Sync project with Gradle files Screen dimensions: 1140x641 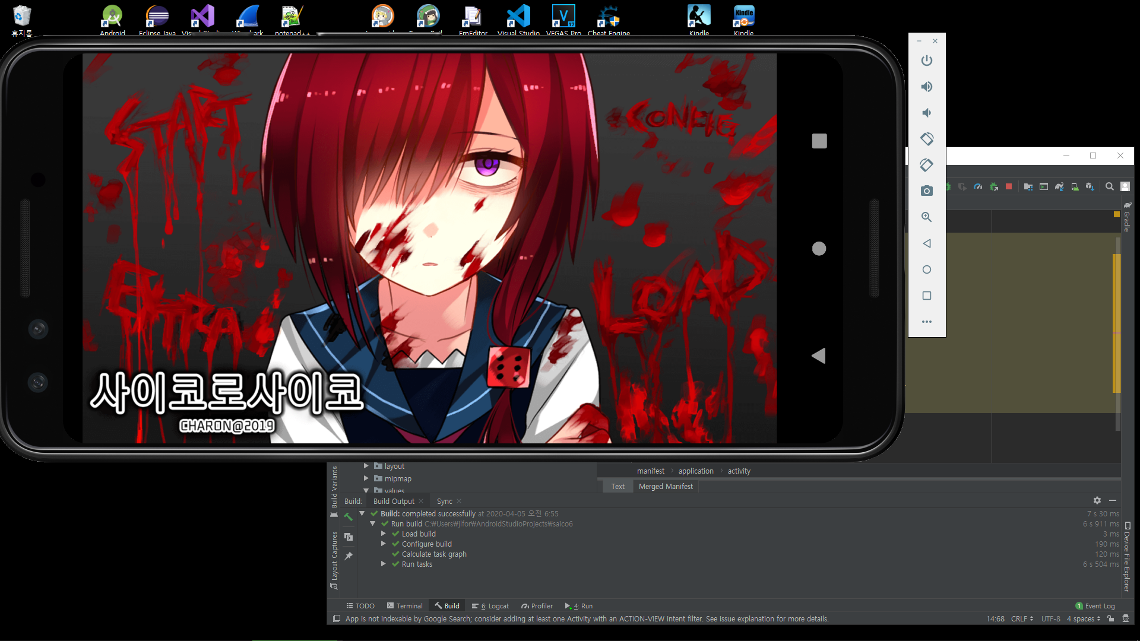point(1059,186)
